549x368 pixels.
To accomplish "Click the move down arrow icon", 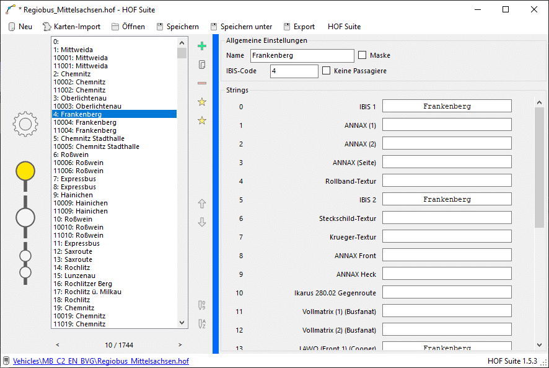I will click(x=201, y=222).
